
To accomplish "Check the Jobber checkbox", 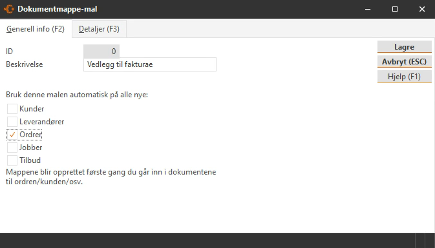I will point(12,148).
